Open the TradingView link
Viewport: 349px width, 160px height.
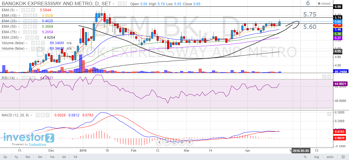click(x=37, y=144)
